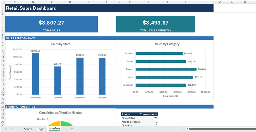Click the Needs attentic cell in the table

click(130, 122)
